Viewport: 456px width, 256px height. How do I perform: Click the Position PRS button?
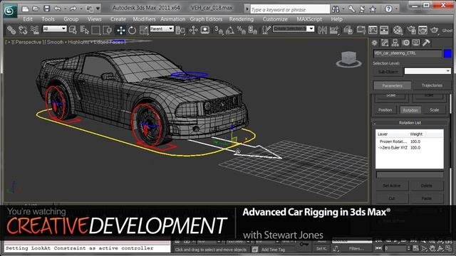point(385,110)
